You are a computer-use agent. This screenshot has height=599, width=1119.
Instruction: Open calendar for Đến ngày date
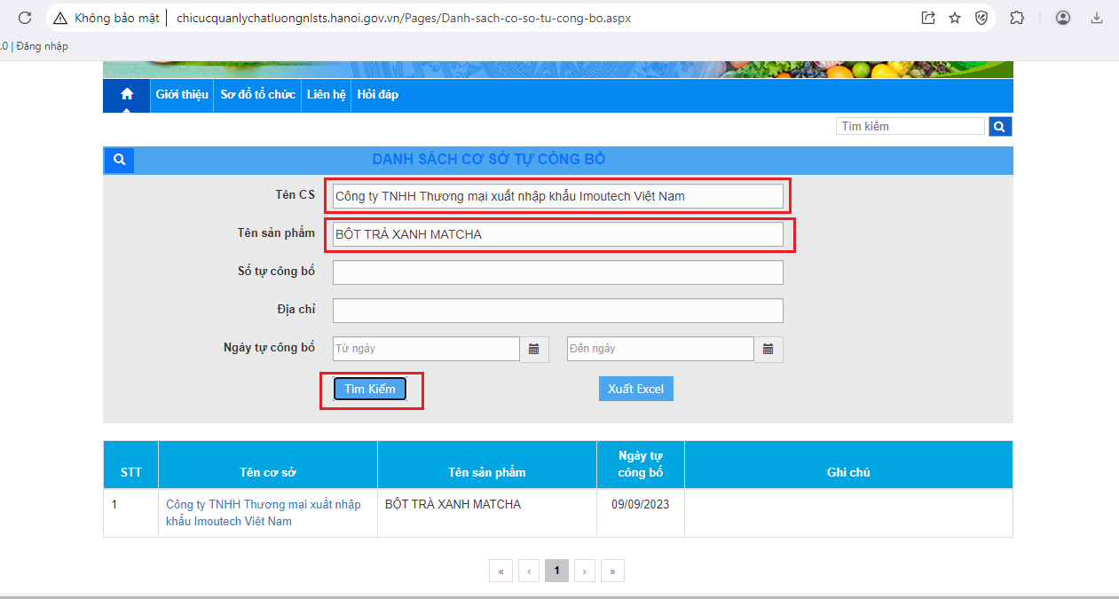tap(768, 349)
